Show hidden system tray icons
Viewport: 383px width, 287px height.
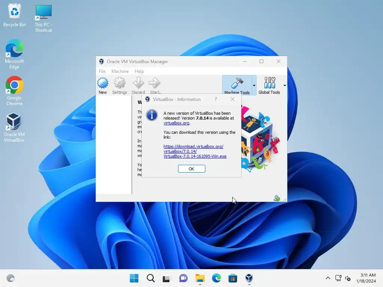(x=328, y=278)
